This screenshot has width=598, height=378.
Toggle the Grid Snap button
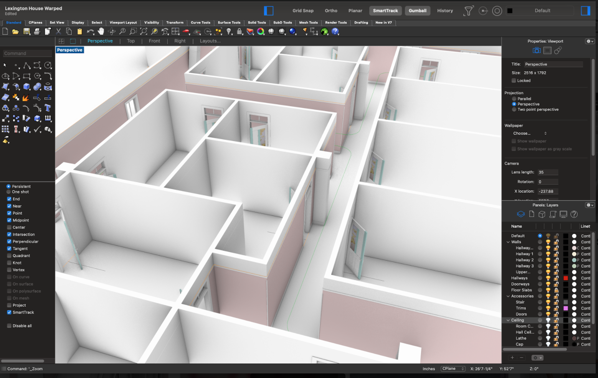[x=303, y=11]
